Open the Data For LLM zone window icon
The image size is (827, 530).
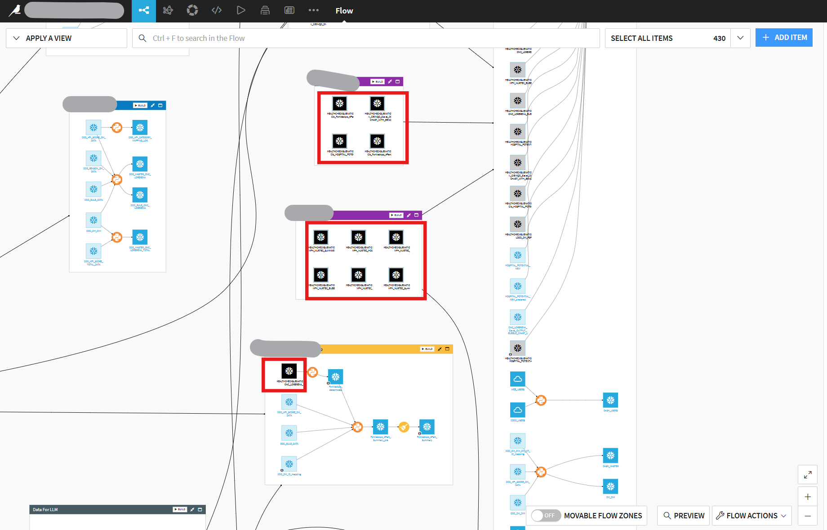200,509
